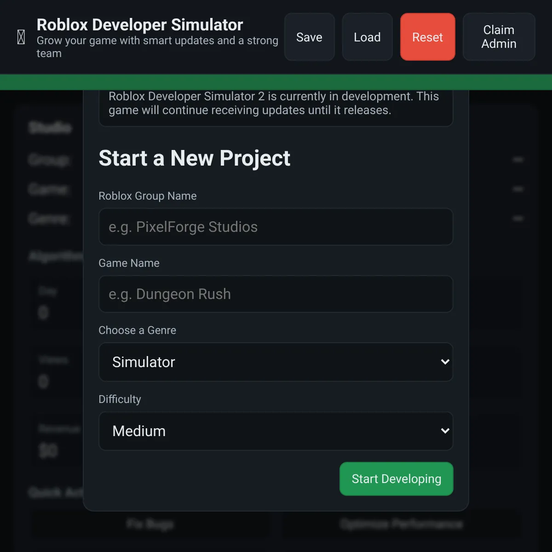Click the tagline about smart updates
The image size is (552, 552).
coord(157,47)
